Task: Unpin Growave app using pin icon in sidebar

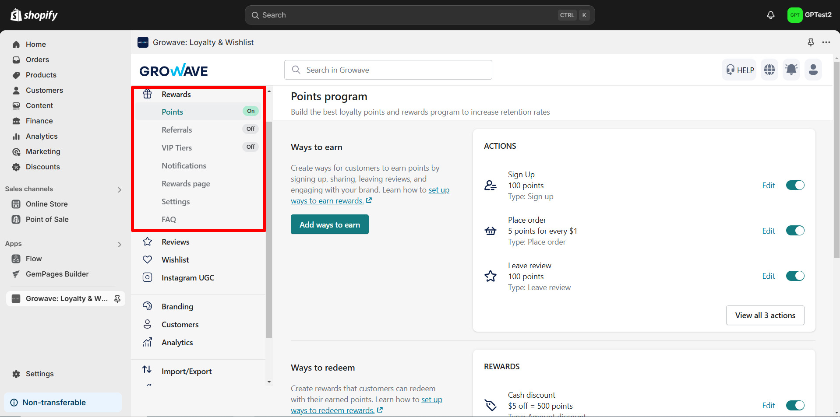Action: [x=117, y=298]
